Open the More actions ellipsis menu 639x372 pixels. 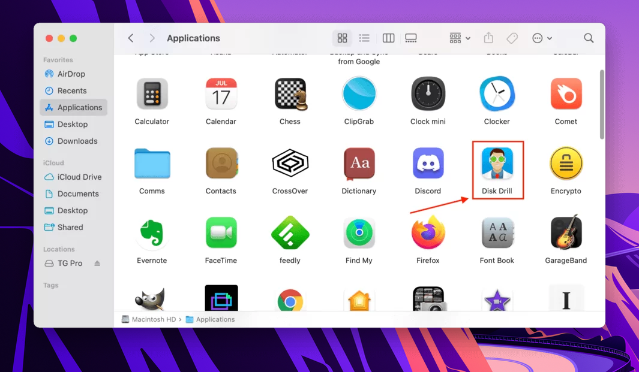click(x=542, y=38)
